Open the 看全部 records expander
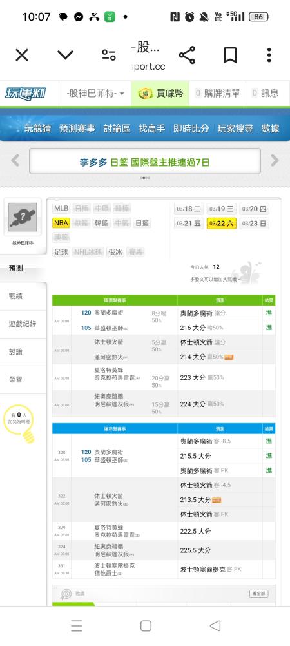This screenshot has height=646, width=290. click(259, 594)
